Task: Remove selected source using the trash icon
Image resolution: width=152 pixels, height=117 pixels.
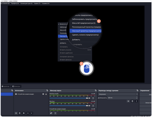Action: pos(20,113)
